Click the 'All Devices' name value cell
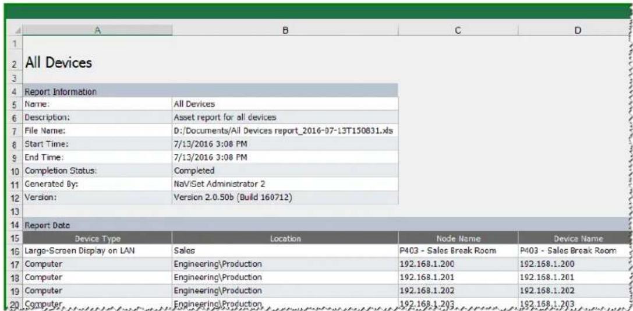This screenshot has height=311, width=633. [x=285, y=104]
